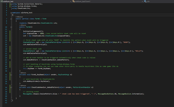Click the '// second cheat code' comment
This screenshot has height=107, width=174.
tap(32, 49)
